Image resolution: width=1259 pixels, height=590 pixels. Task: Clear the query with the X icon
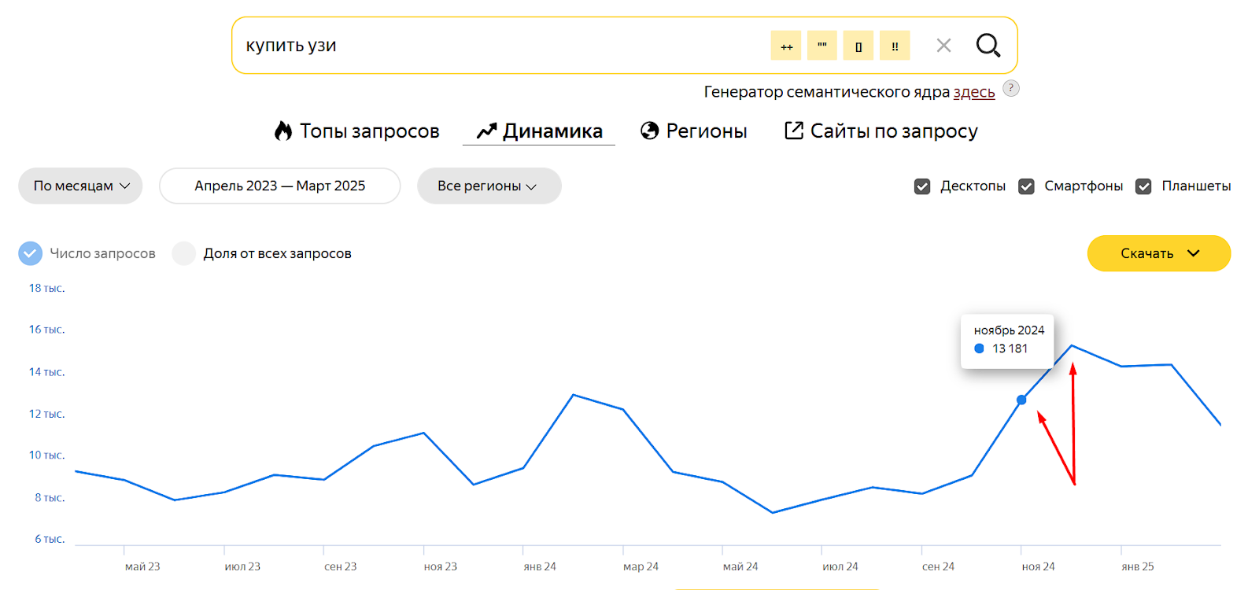click(x=943, y=46)
